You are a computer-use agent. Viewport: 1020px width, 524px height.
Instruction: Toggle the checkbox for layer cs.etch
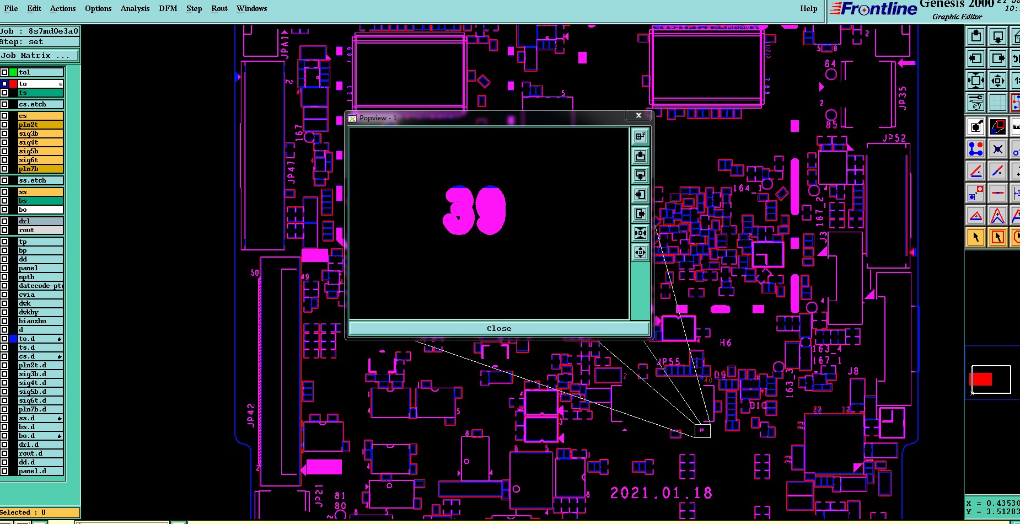[x=4, y=104]
